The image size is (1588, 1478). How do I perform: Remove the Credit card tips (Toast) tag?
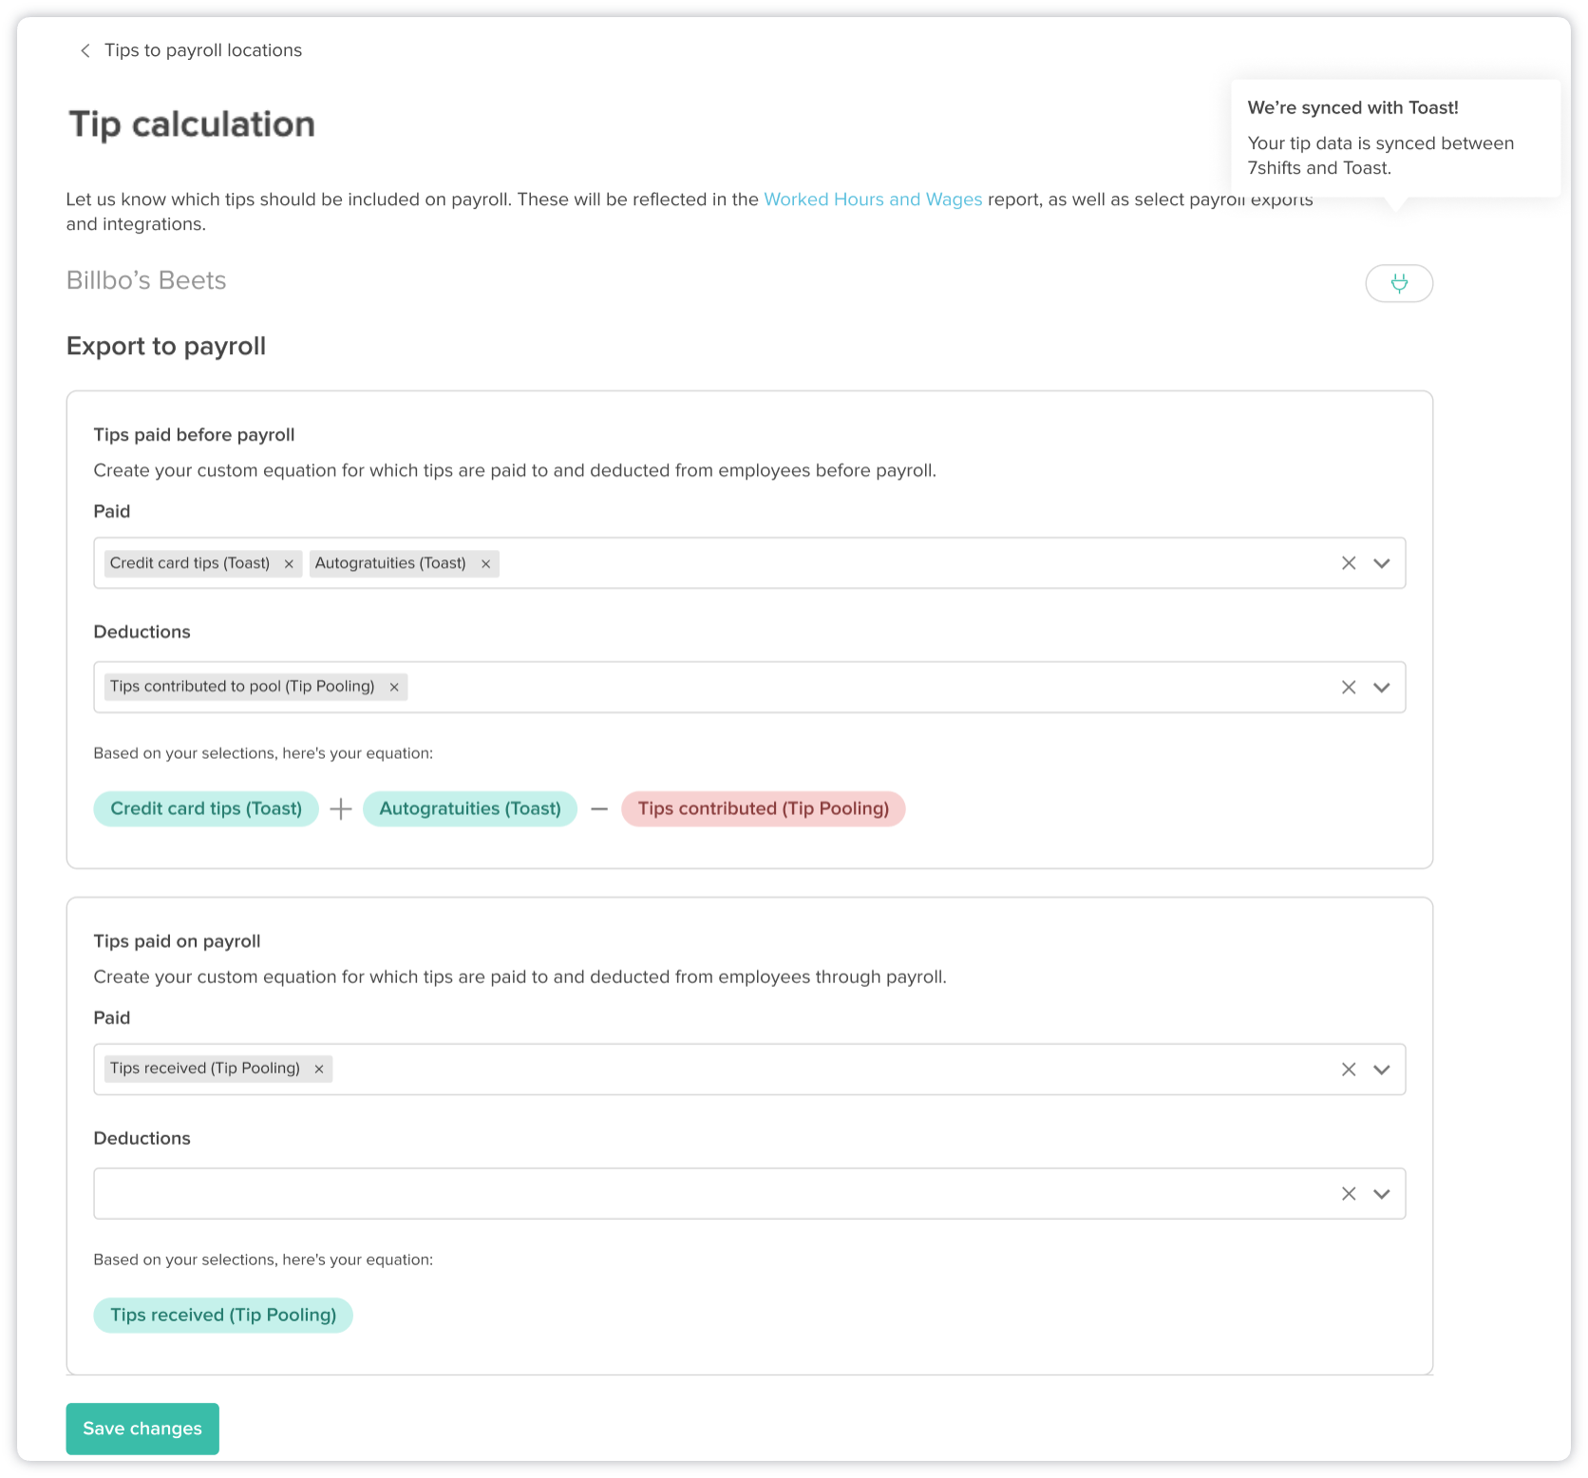[289, 562]
